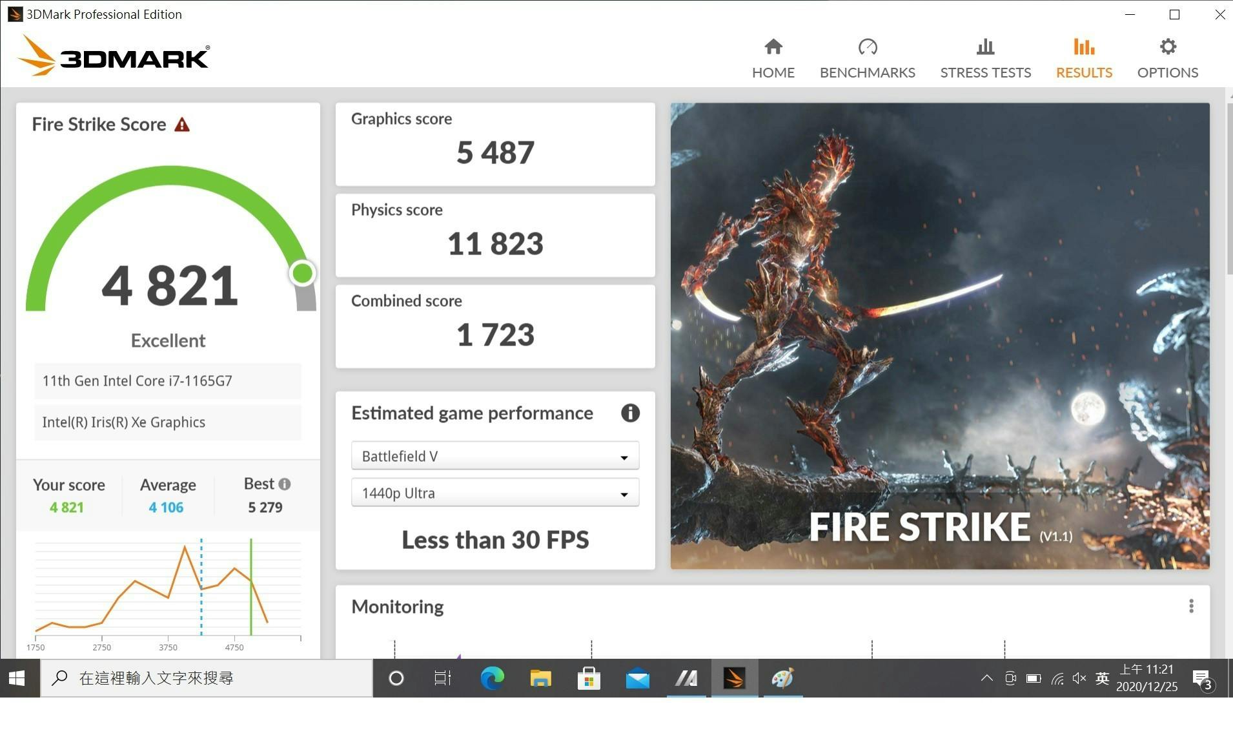Launch Microsoft Edge from taskbar
Screen dimensions: 1233x755
pyautogui.click(x=492, y=678)
